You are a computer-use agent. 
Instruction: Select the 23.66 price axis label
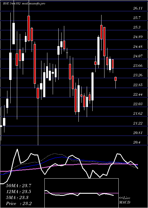(x=138, y=66)
